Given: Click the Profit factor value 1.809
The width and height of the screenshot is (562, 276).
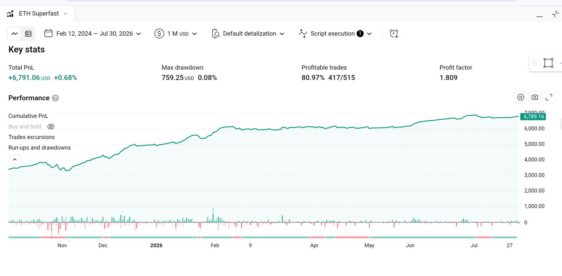Looking at the screenshot, I should click(448, 78).
